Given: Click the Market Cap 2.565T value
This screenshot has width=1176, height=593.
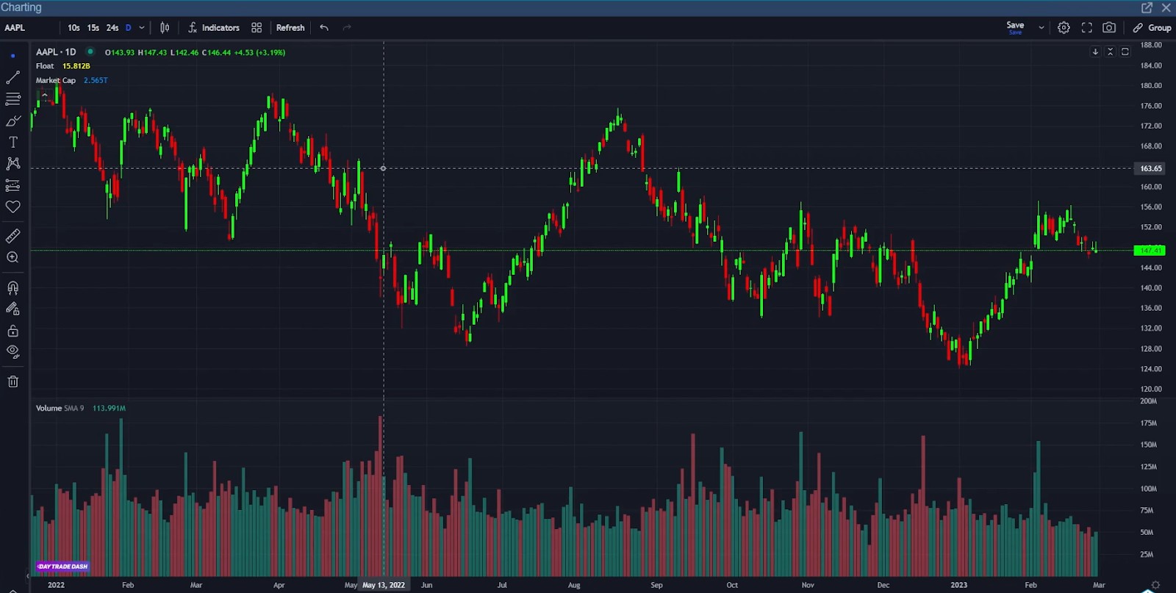Looking at the screenshot, I should pos(96,80).
